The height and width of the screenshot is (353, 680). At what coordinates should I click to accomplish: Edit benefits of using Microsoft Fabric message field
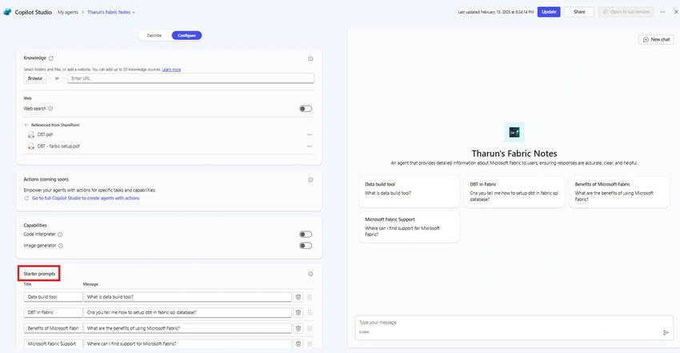pyautogui.click(x=187, y=328)
